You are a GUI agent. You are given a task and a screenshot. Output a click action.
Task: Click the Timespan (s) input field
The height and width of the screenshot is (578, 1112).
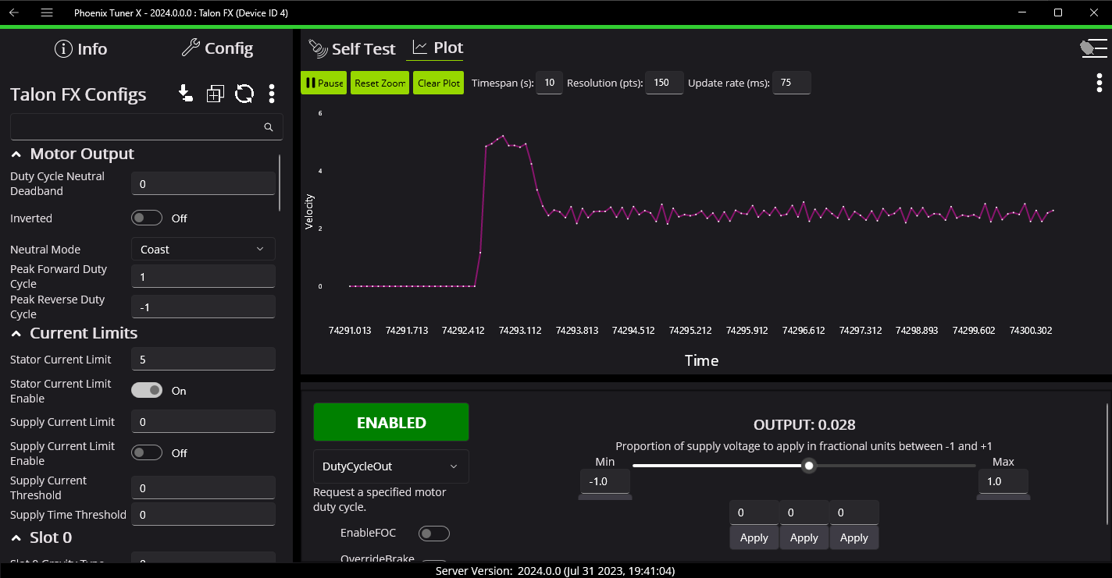(550, 83)
